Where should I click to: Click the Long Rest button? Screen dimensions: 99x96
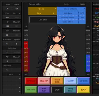[x=70, y=90]
